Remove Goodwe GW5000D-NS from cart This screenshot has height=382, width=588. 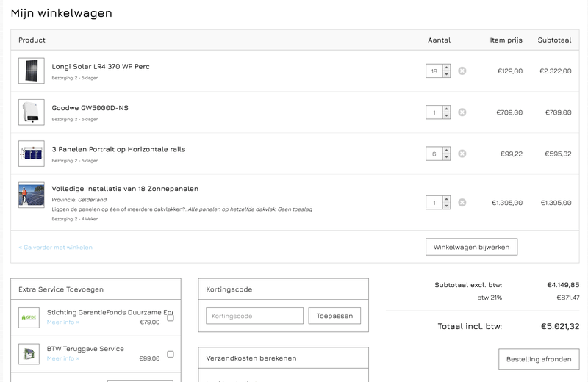tap(462, 112)
